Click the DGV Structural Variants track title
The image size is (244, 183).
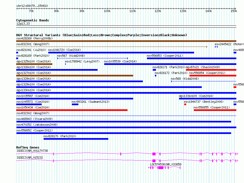pos(101,35)
